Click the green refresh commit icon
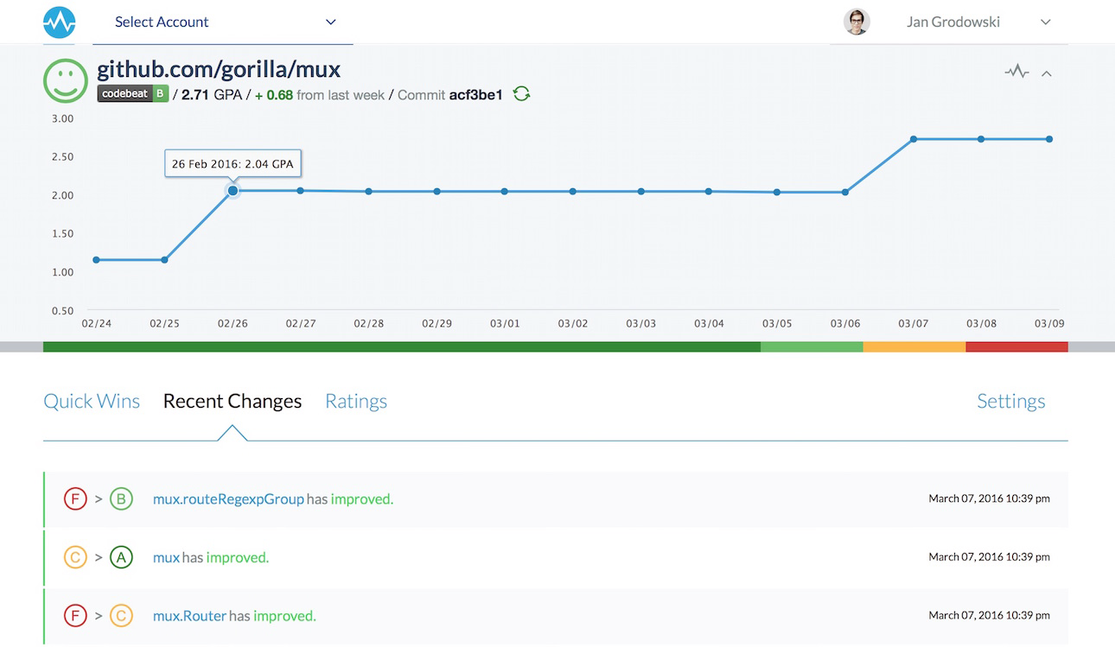The image size is (1115, 647). (x=521, y=93)
